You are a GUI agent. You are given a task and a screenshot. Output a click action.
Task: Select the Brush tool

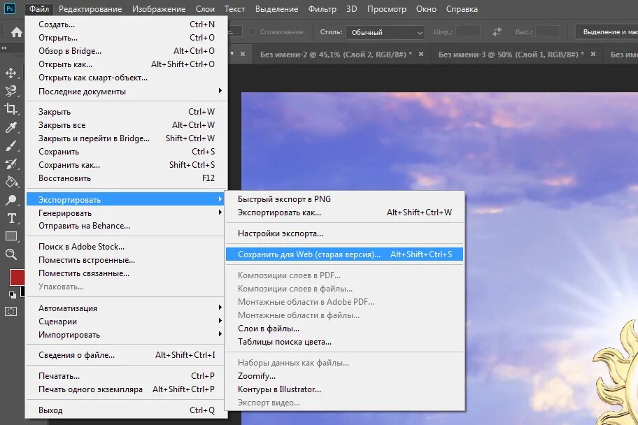click(x=11, y=145)
